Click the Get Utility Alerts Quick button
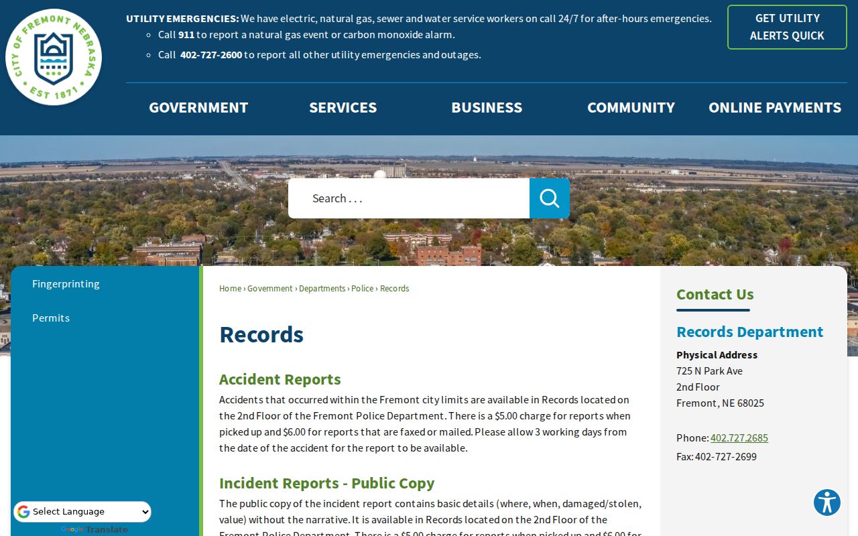 click(x=787, y=27)
